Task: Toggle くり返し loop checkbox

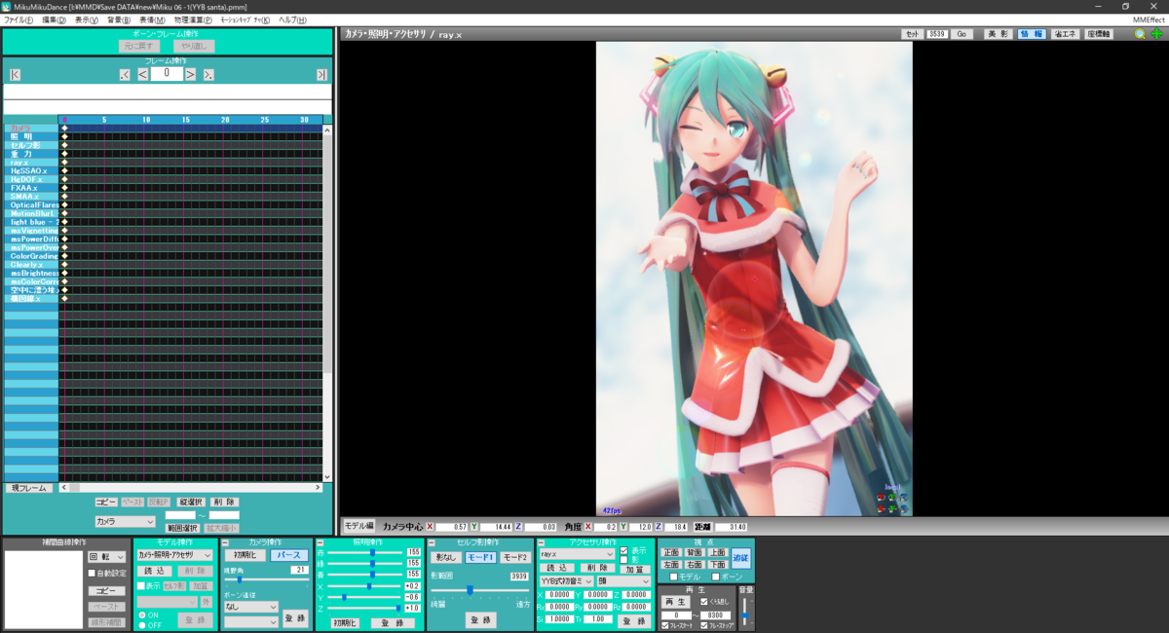Action: tap(704, 603)
